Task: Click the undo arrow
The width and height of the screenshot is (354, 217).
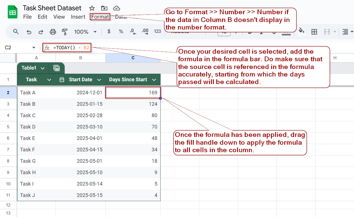Action: click(29, 32)
